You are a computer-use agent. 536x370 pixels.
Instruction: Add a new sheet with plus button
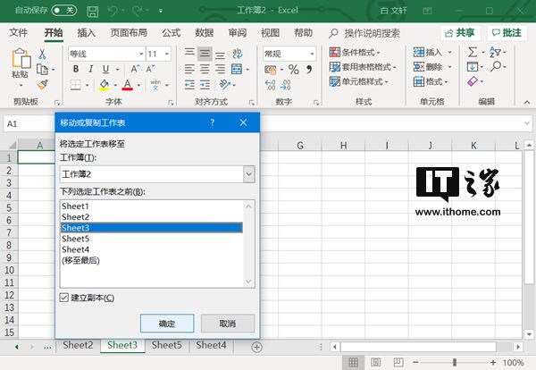click(x=256, y=348)
